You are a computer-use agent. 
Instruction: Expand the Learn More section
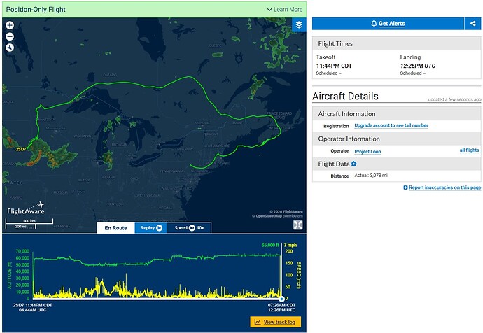pyautogui.click(x=285, y=10)
